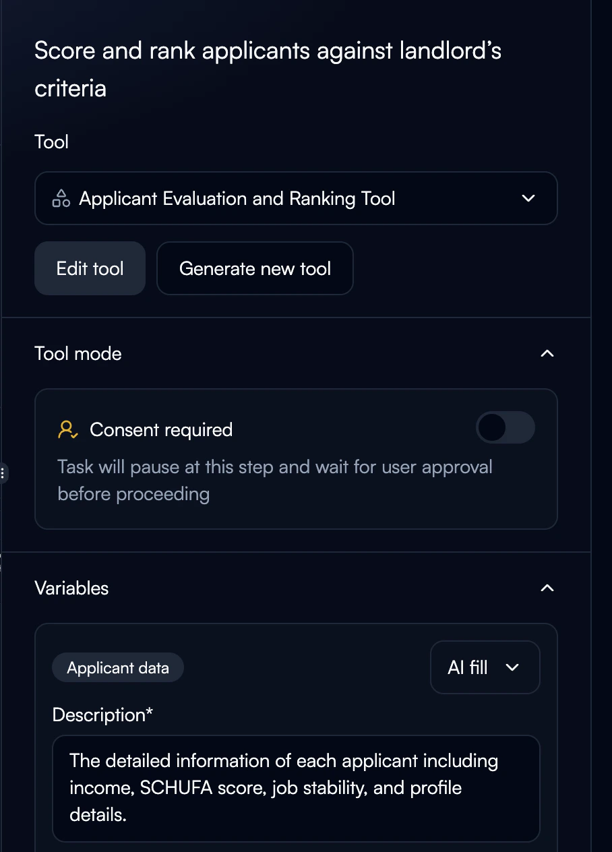Toggle the Consent required switch
The image size is (612, 852).
pyautogui.click(x=505, y=428)
